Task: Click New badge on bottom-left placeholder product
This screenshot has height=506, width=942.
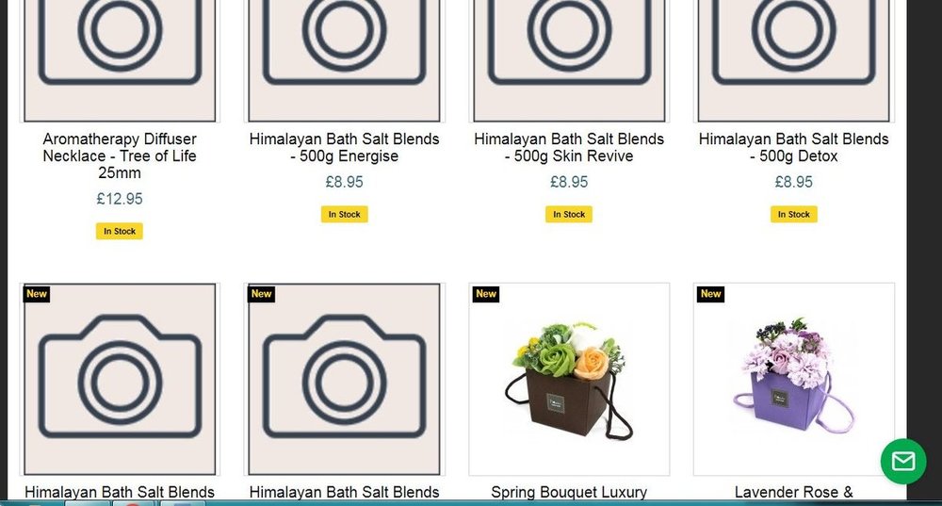Action: click(x=36, y=294)
